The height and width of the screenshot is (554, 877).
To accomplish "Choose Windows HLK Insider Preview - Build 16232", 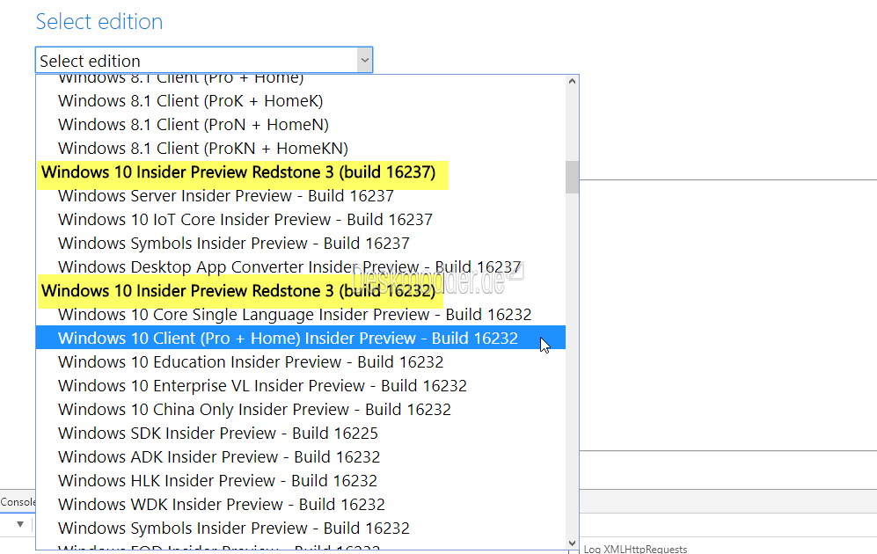I will 301,481.
